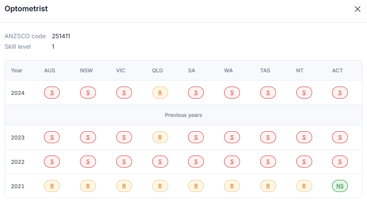Image resolution: width=367 pixels, height=202 pixels.
Task: Click the 2021 ACT no-shortage badge
Action: click(x=340, y=186)
